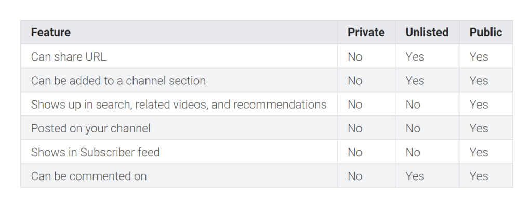
Task: Select 'Can be added to a channel section' text
Action: [118, 81]
